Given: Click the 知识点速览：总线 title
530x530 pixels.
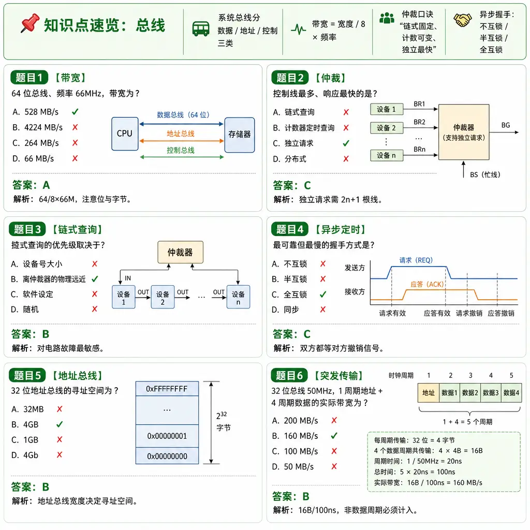Looking at the screenshot, I should coord(104,25).
